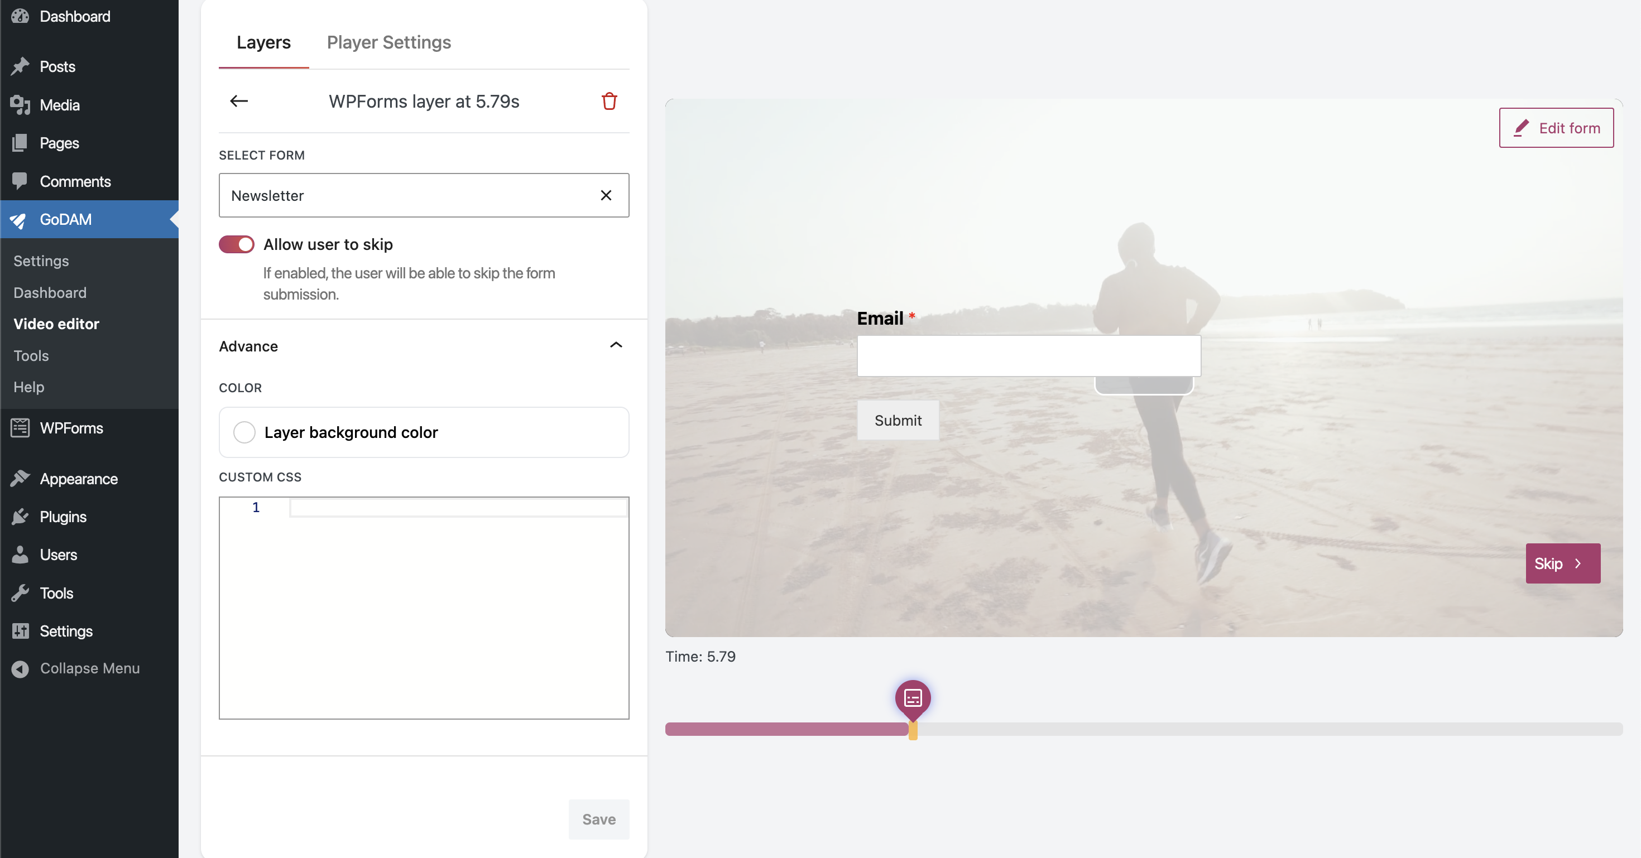Click the Collapse Menu arrow icon
The height and width of the screenshot is (858, 1641).
[x=21, y=668]
